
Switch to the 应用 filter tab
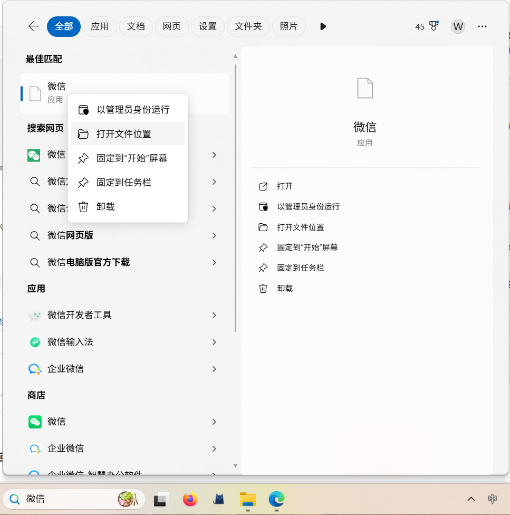[x=100, y=26]
